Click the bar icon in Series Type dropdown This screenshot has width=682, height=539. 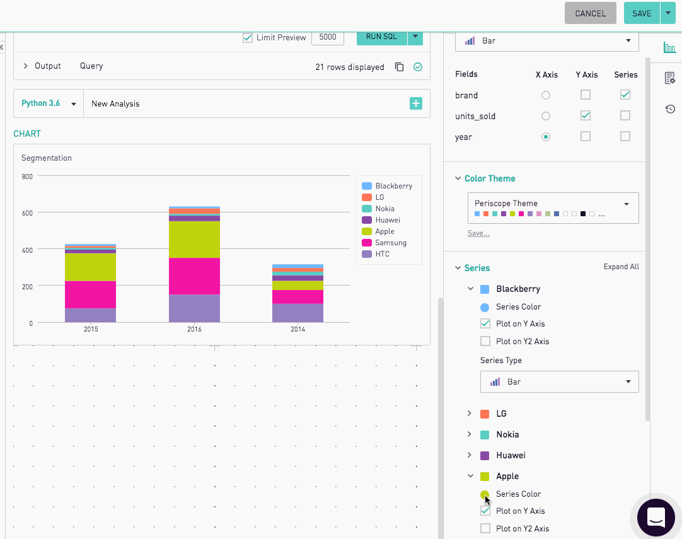(495, 382)
